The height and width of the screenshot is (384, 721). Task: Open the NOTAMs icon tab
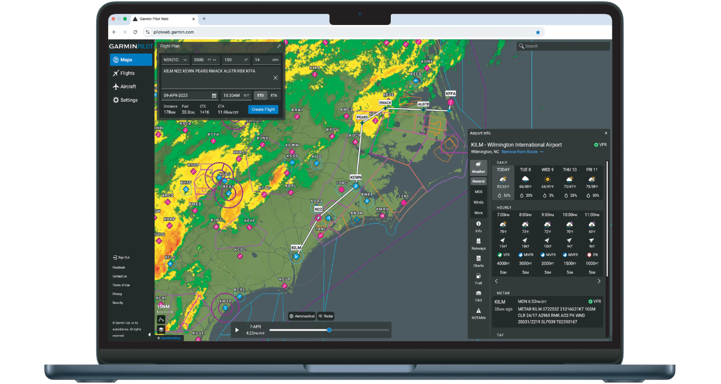pos(478,313)
